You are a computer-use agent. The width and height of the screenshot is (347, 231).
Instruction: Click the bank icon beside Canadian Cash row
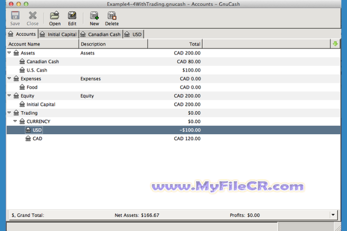pos(22,62)
